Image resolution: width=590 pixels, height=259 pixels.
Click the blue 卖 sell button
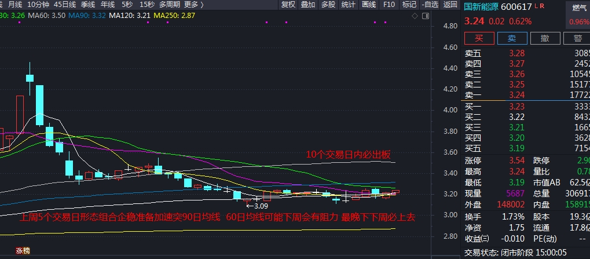click(x=512, y=38)
